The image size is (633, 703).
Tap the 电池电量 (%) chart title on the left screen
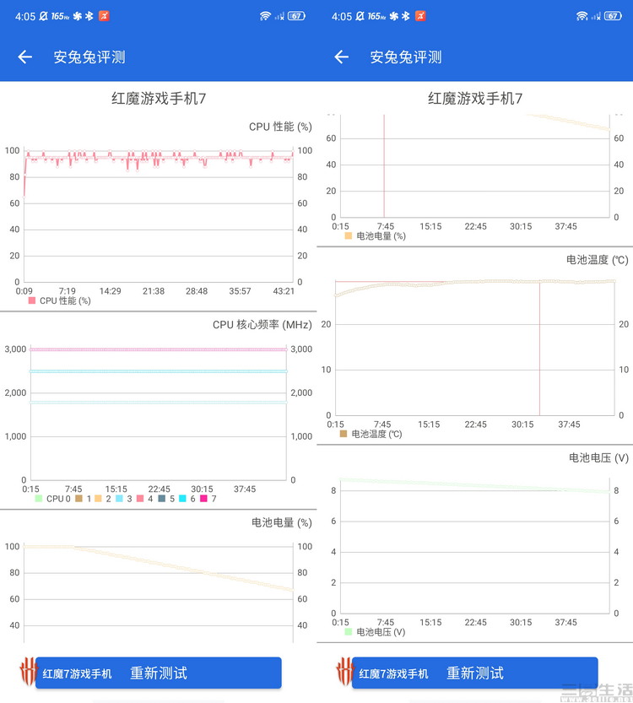pyautogui.click(x=282, y=522)
